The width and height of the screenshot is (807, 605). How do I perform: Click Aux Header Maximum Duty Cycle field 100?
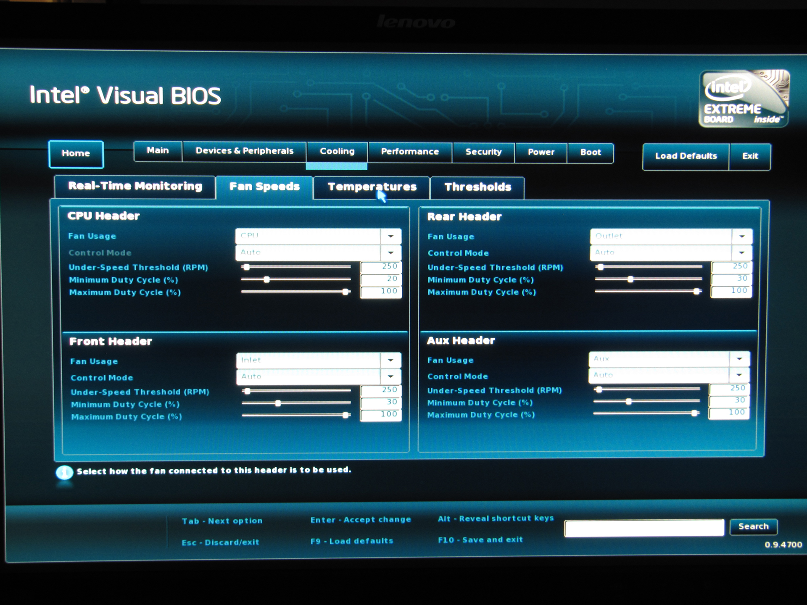729,413
